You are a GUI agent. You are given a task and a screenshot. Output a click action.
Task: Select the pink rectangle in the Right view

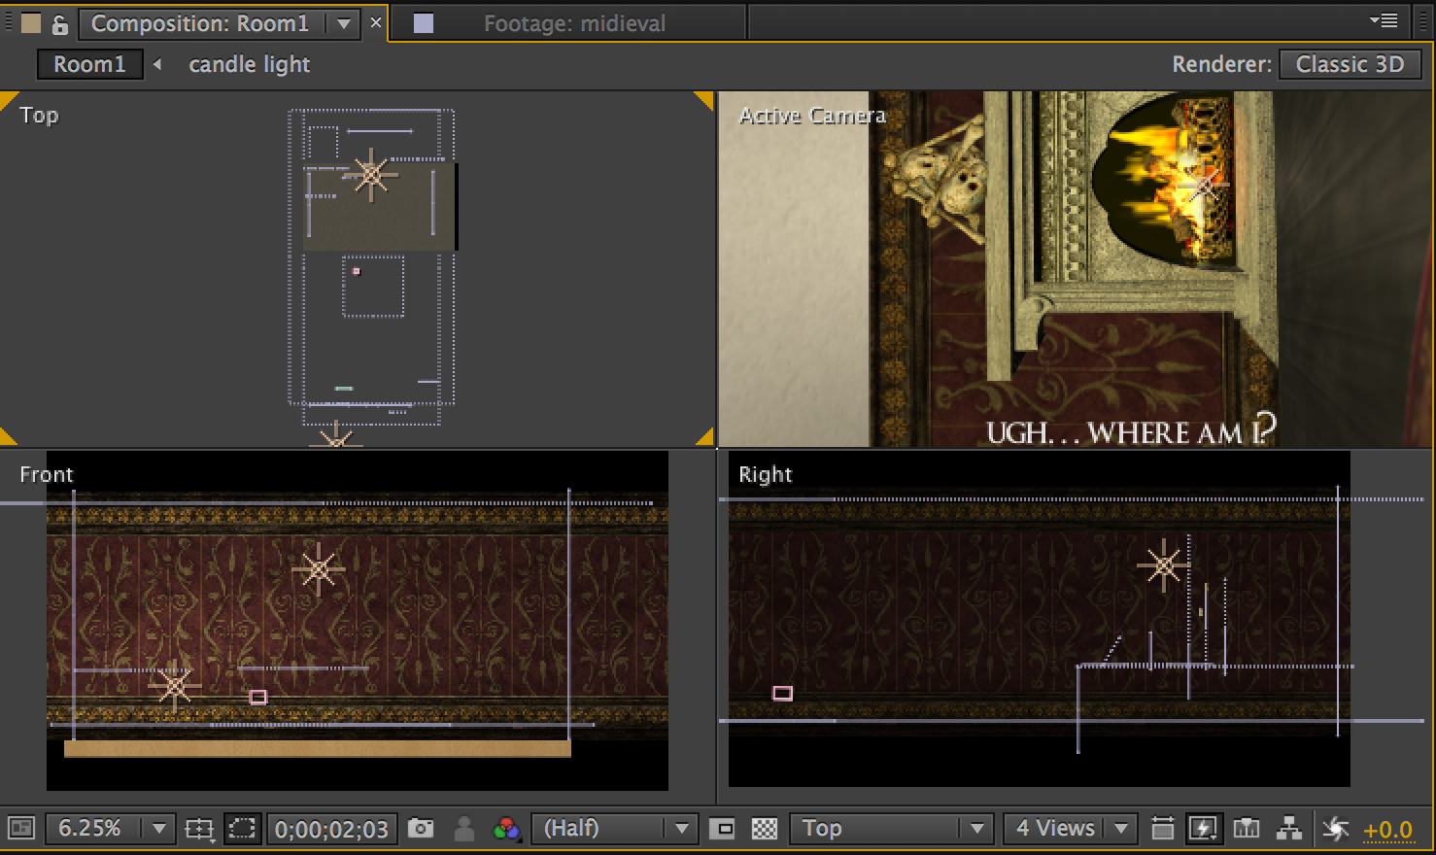(x=782, y=693)
